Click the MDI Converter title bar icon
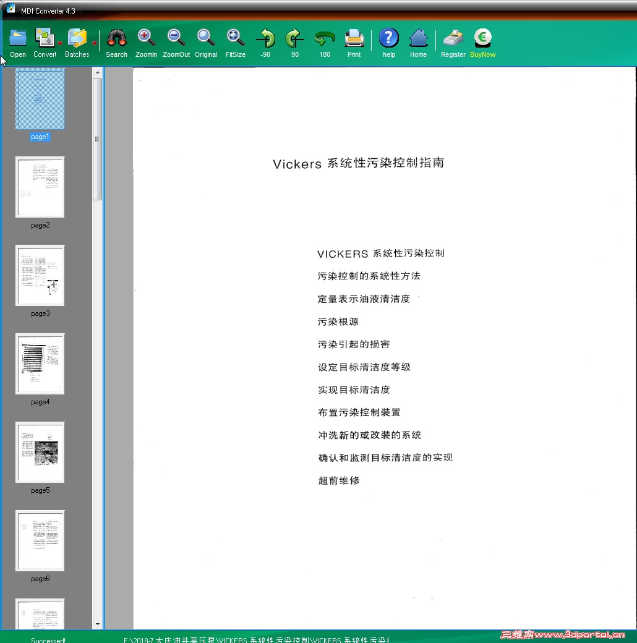The width and height of the screenshot is (637, 643). coord(11,8)
